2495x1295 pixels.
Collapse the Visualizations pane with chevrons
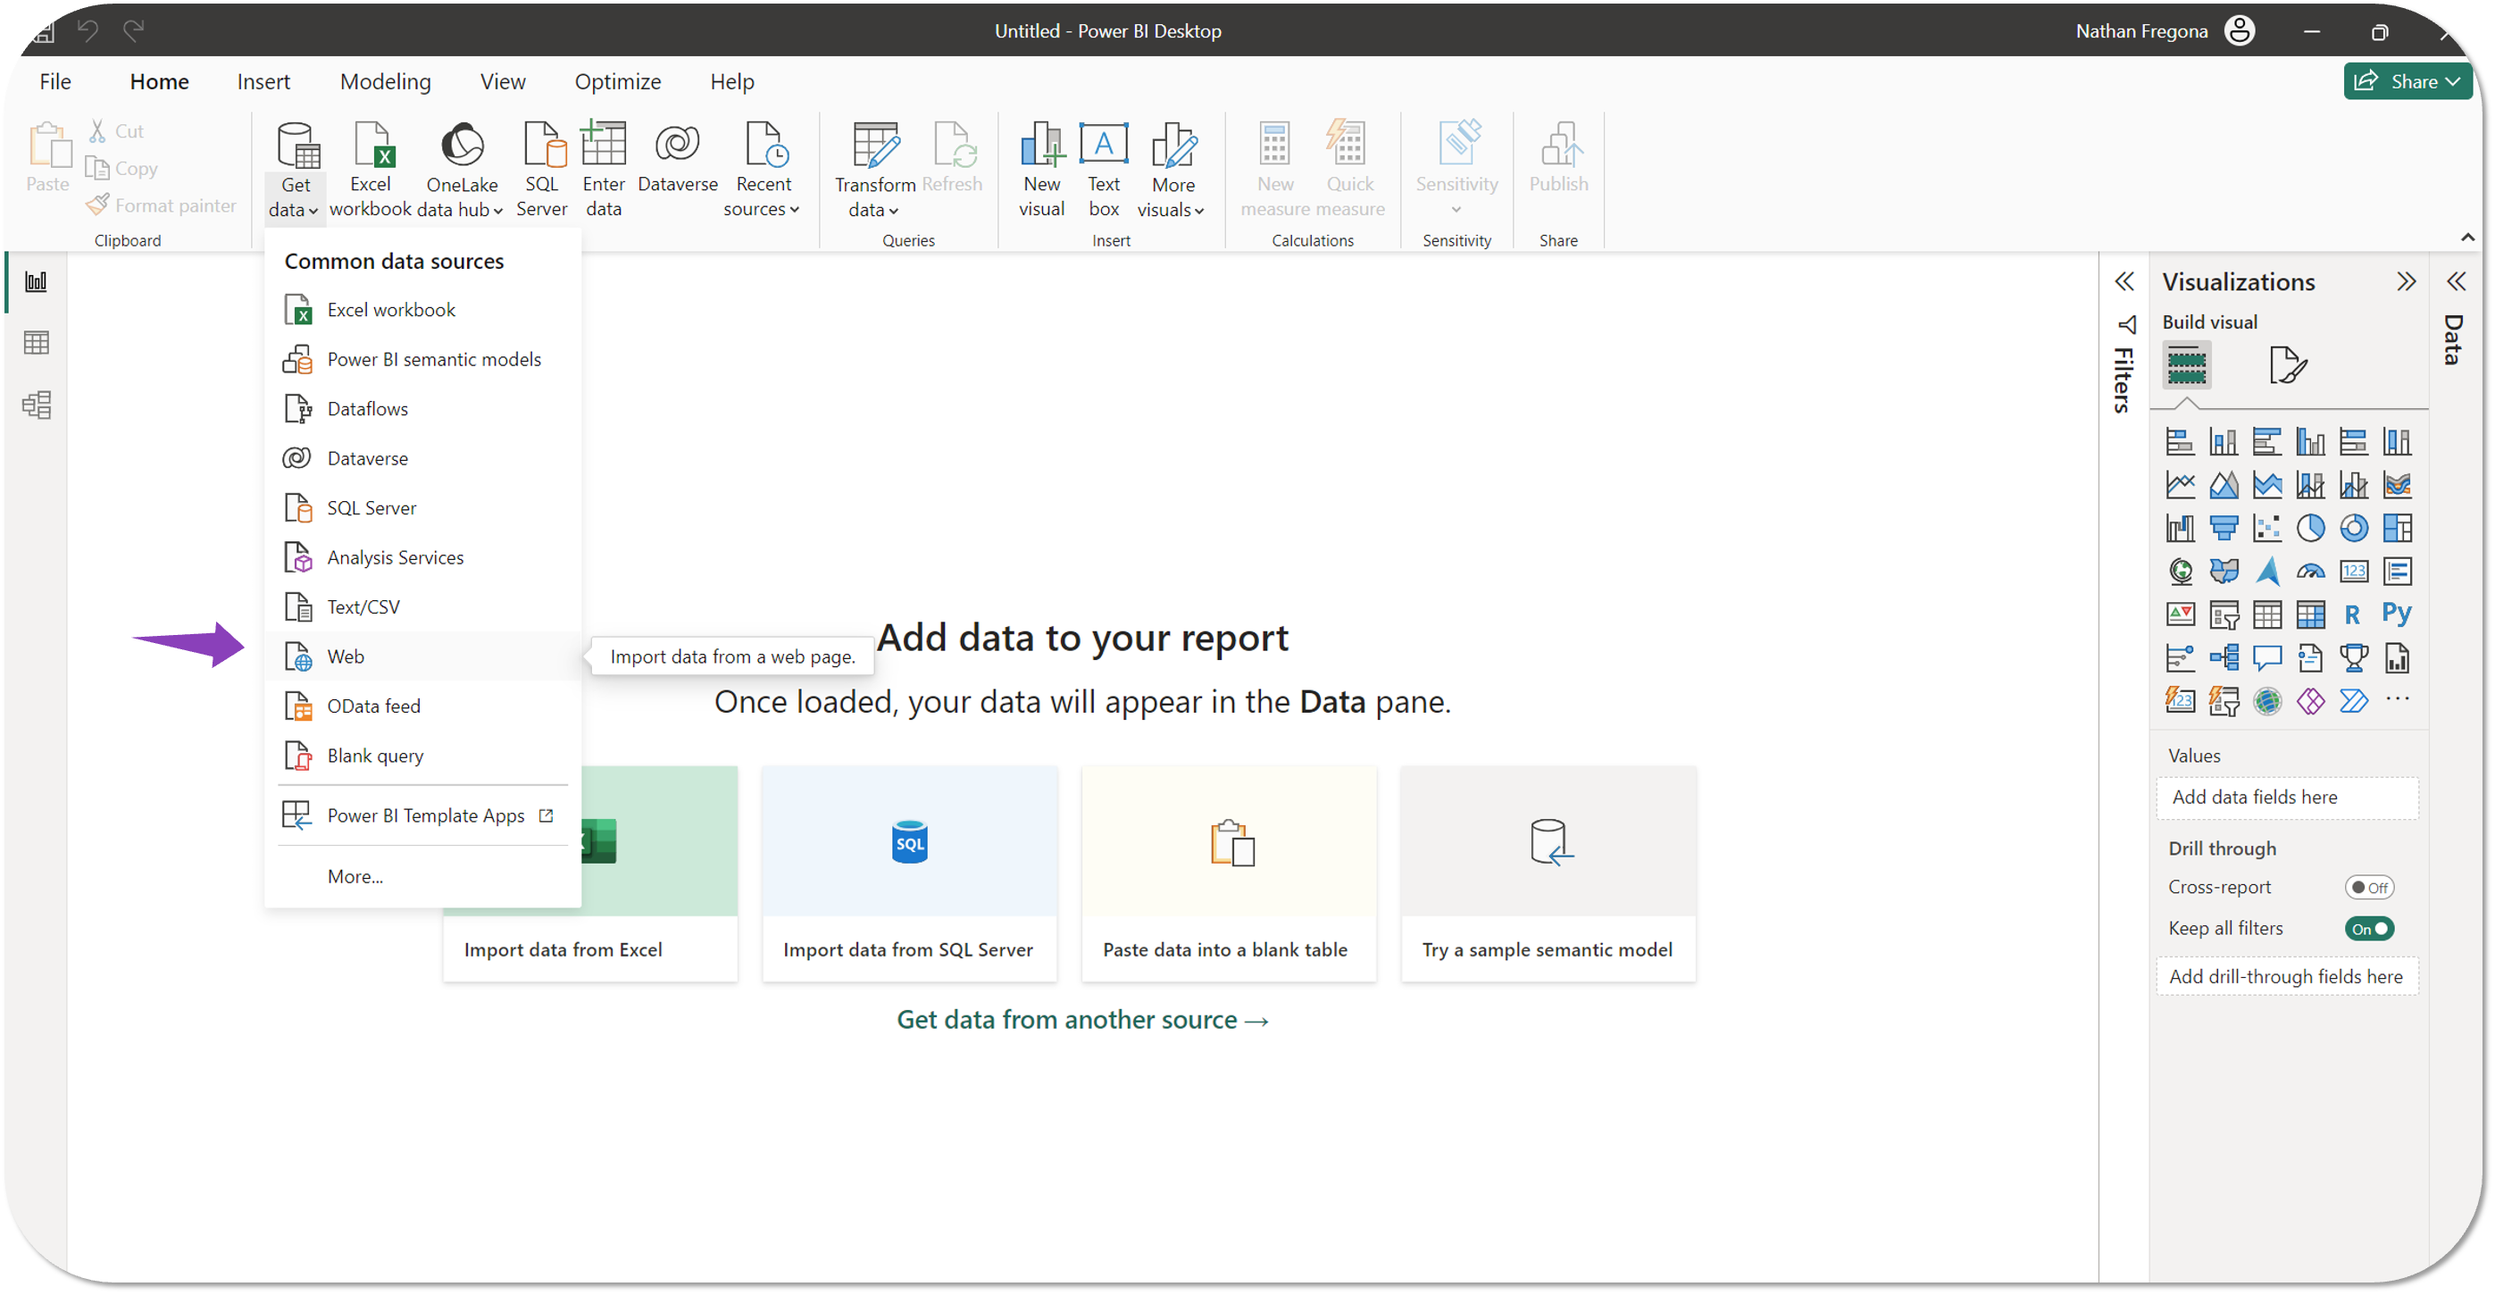2406,282
